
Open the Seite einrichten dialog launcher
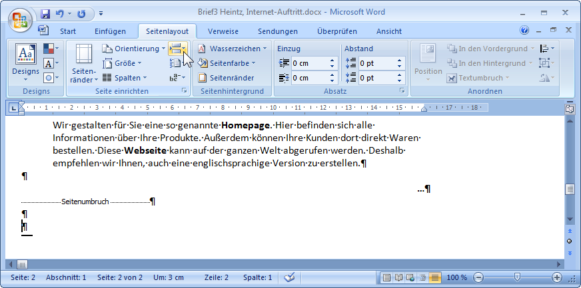(185, 91)
